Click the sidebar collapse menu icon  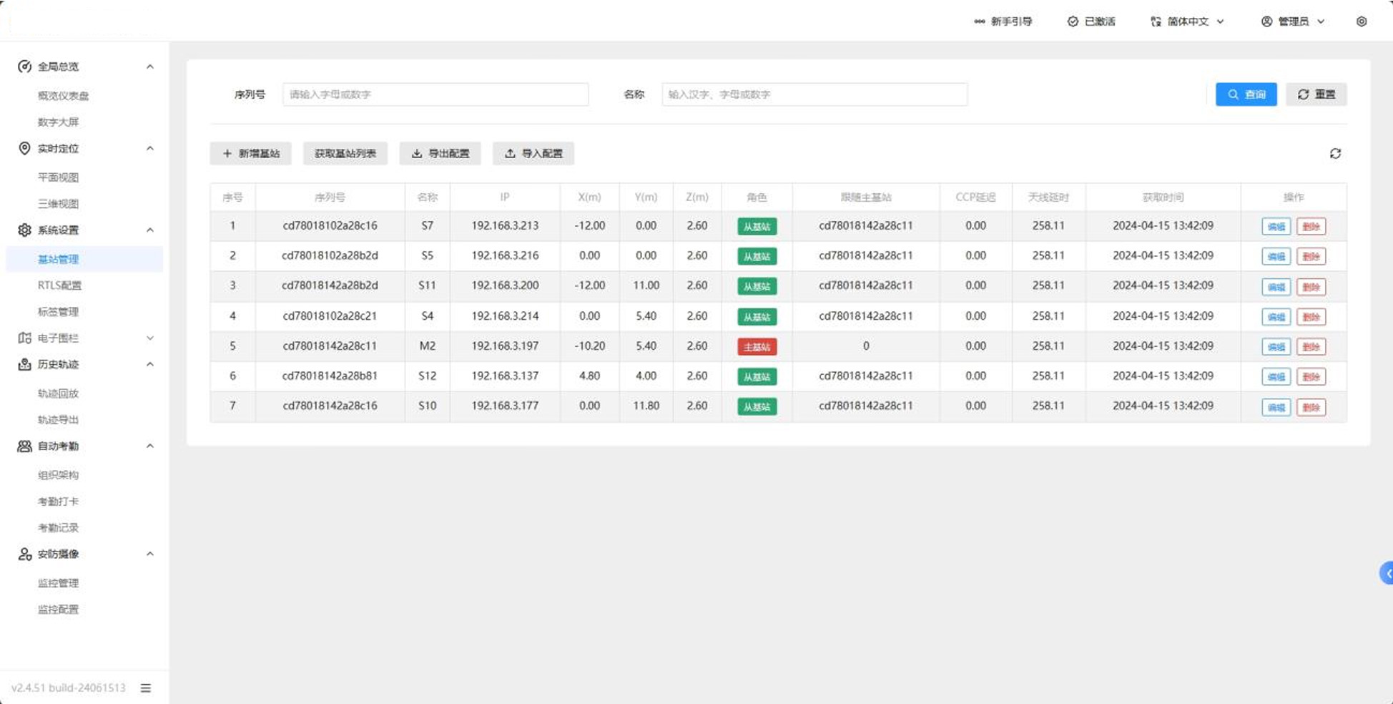pyautogui.click(x=146, y=688)
